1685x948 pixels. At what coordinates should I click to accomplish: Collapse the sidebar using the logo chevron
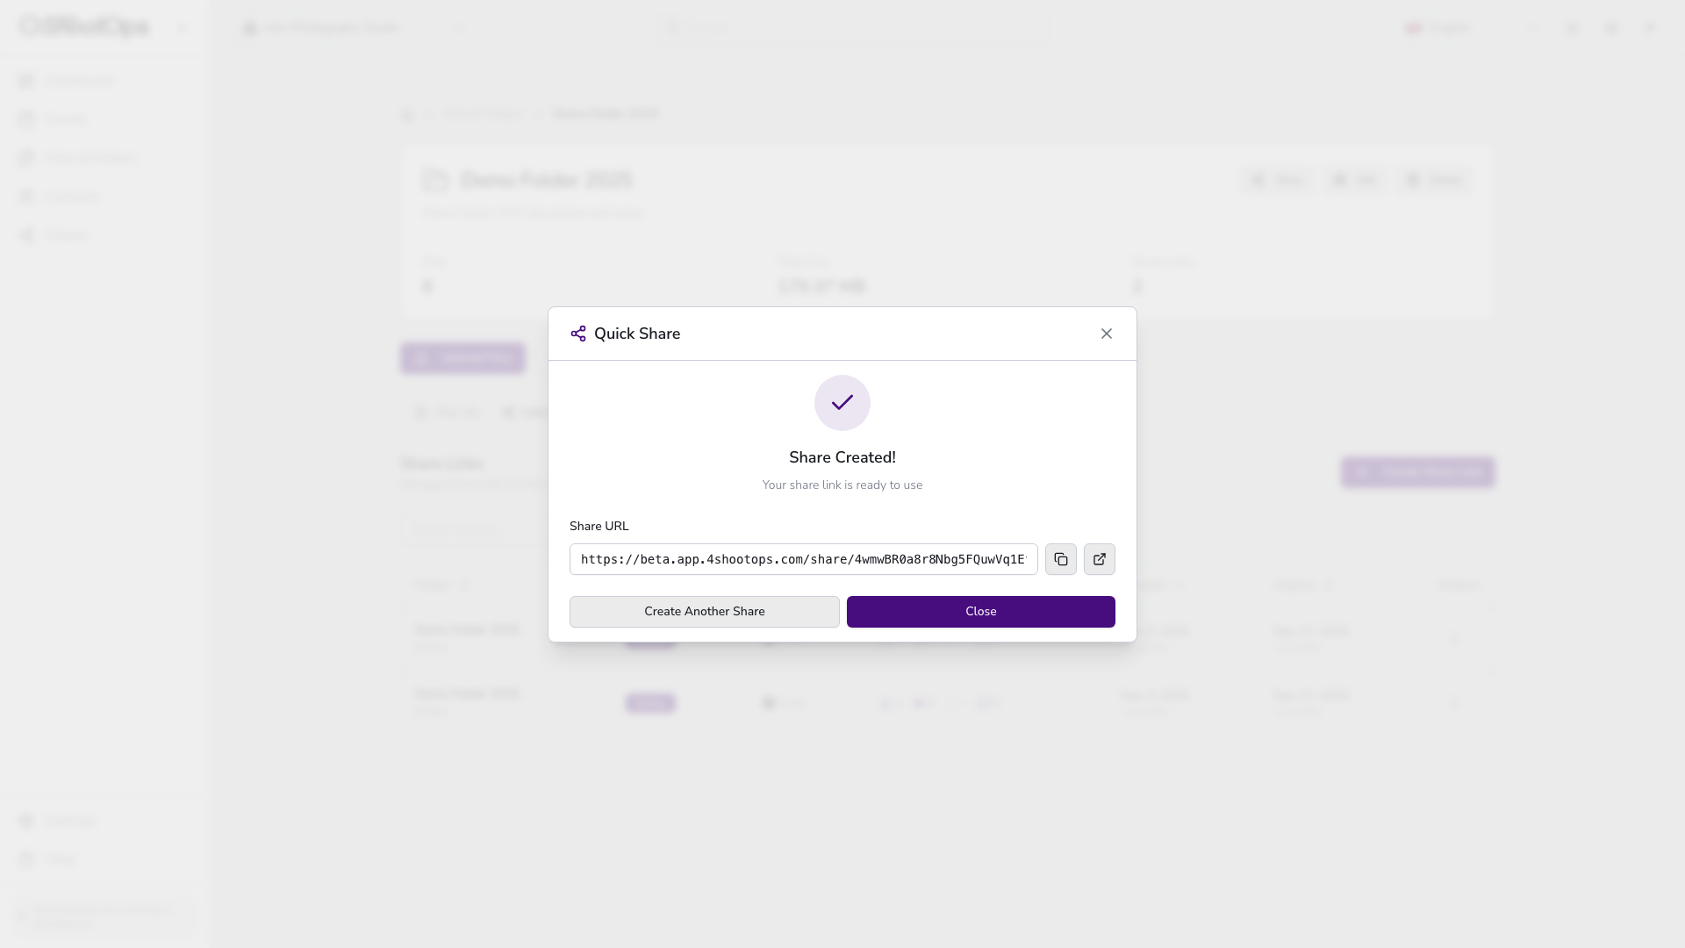[x=182, y=28]
